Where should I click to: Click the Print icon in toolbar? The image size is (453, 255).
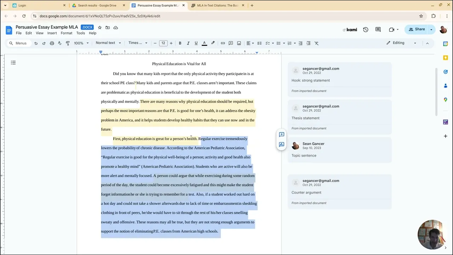click(x=52, y=43)
